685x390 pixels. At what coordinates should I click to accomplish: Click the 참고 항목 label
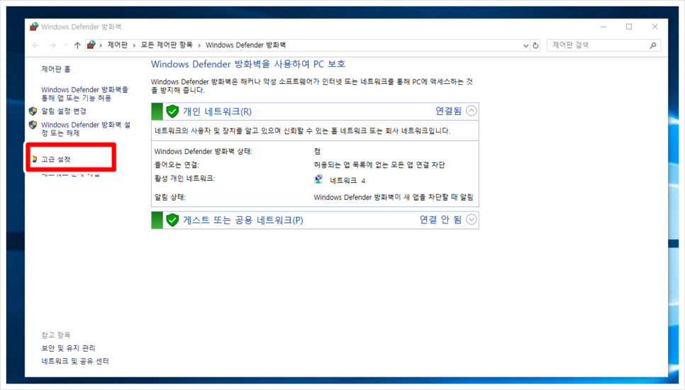pyautogui.click(x=56, y=335)
